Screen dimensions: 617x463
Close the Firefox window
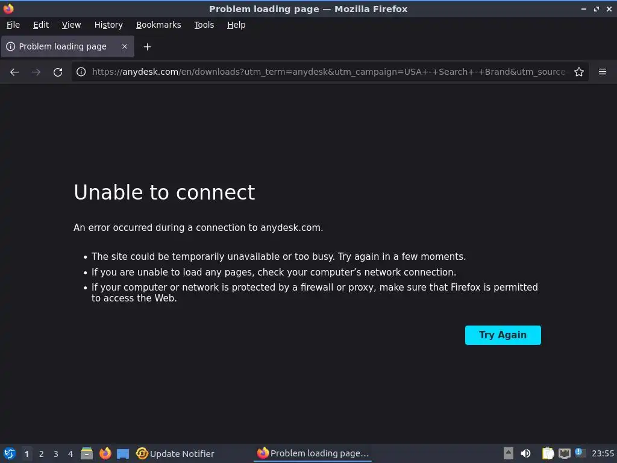[x=609, y=8]
